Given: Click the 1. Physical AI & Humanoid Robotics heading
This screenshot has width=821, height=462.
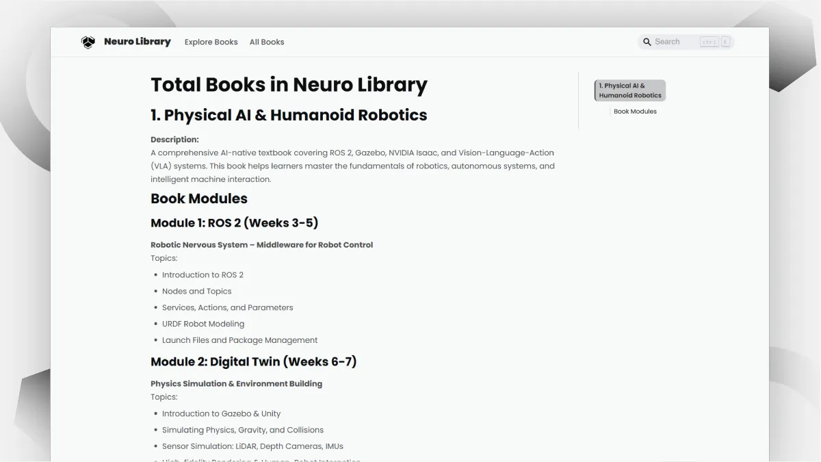Looking at the screenshot, I should click(x=289, y=115).
